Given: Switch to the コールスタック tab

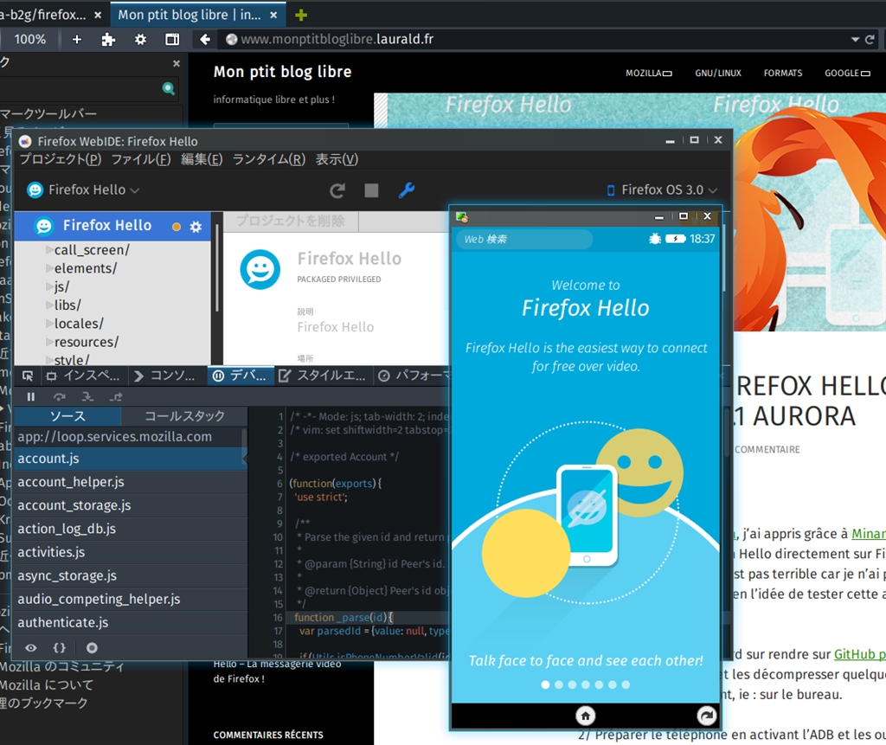Looking at the screenshot, I should (x=184, y=416).
